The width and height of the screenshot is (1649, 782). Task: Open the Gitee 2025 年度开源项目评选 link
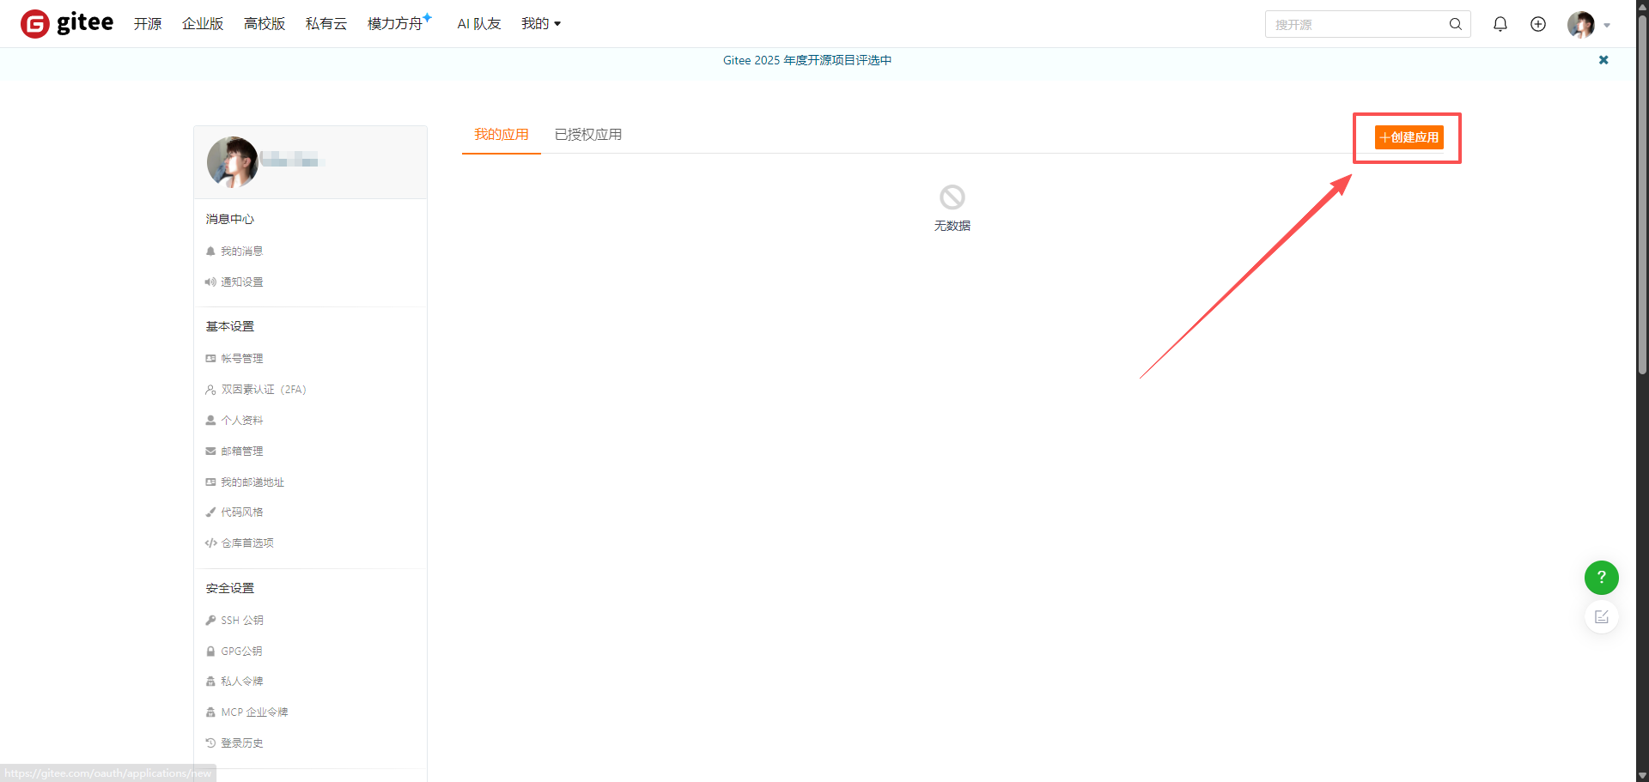pos(806,60)
